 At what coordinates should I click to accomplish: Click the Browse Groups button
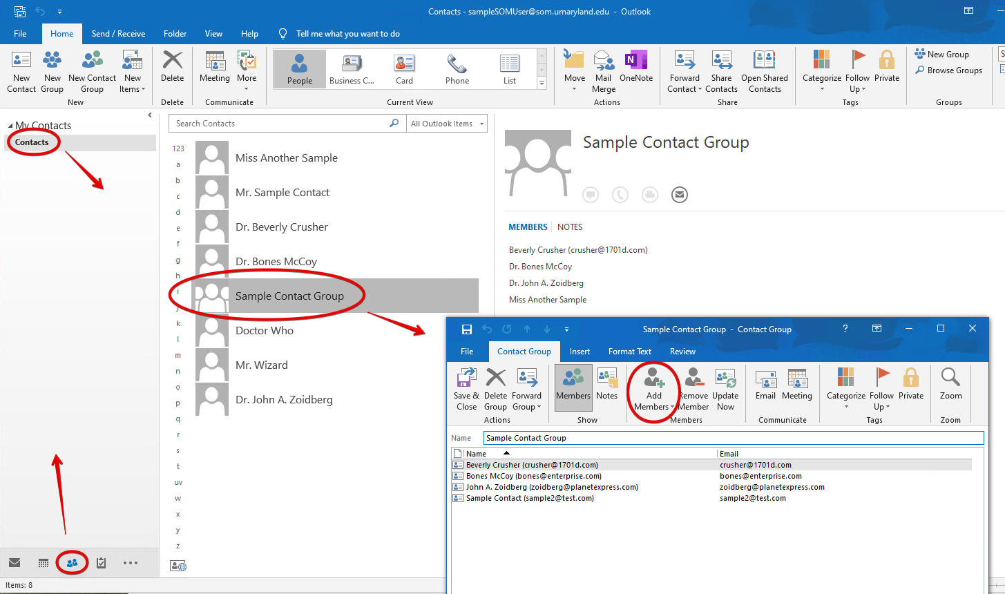[948, 70]
